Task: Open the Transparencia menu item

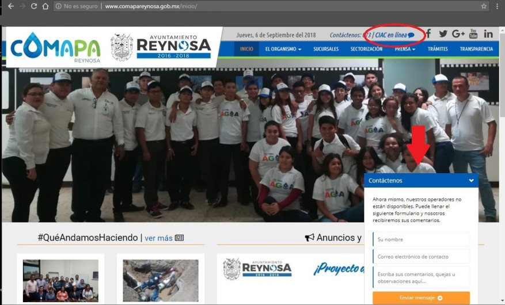Action: coord(476,49)
